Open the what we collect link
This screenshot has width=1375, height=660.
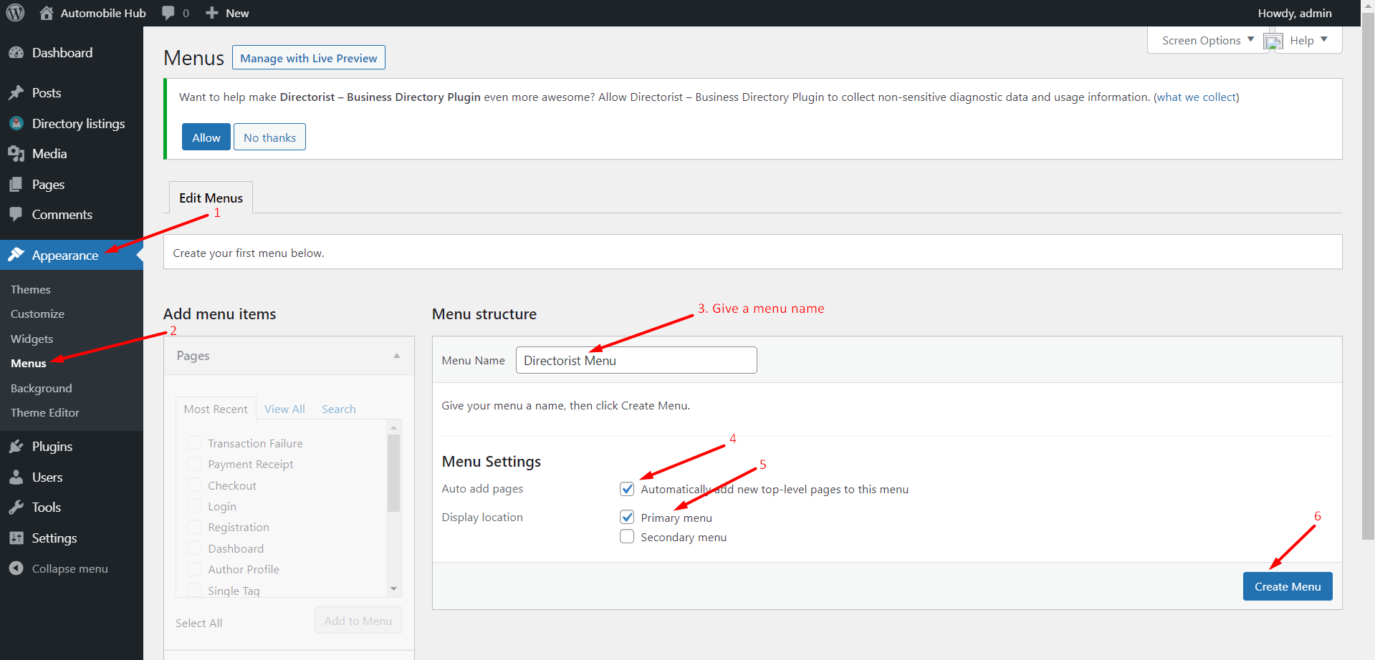click(1196, 97)
